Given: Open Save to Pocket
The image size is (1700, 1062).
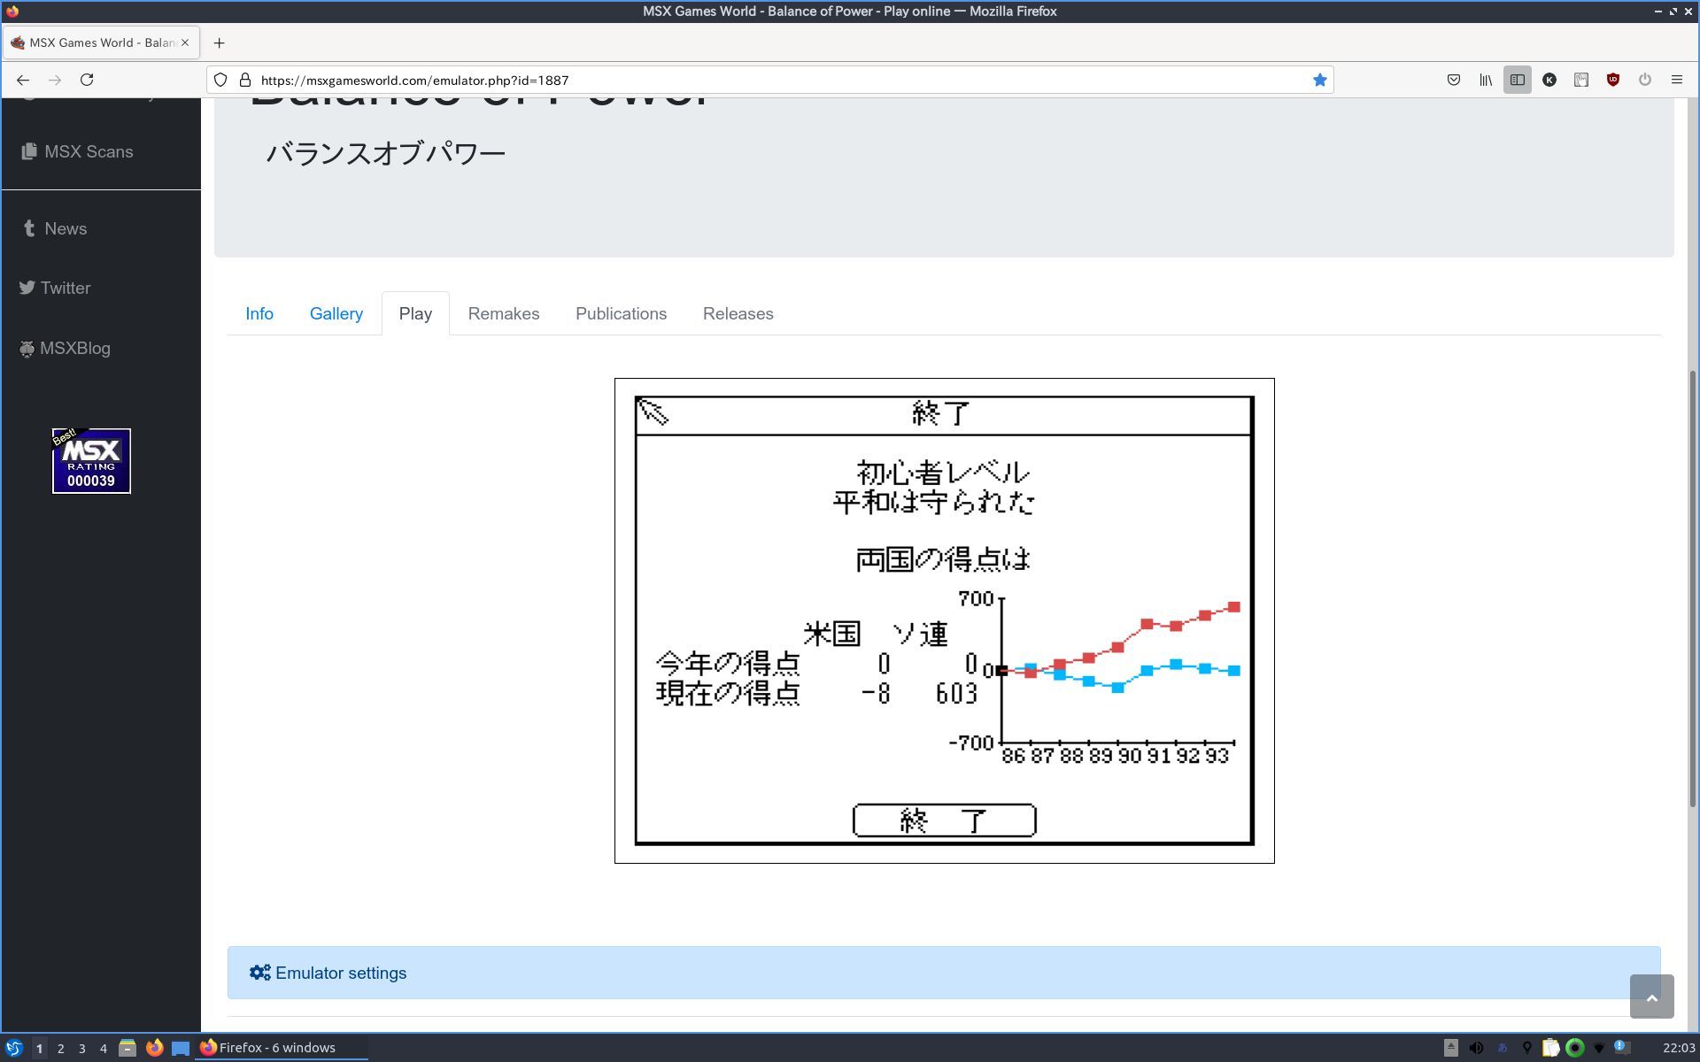Looking at the screenshot, I should [x=1454, y=80].
